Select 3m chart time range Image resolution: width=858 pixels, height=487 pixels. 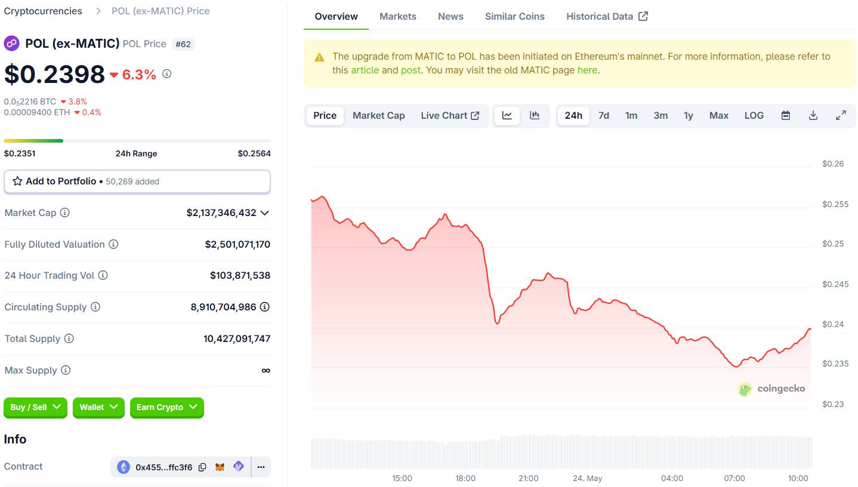(x=661, y=115)
